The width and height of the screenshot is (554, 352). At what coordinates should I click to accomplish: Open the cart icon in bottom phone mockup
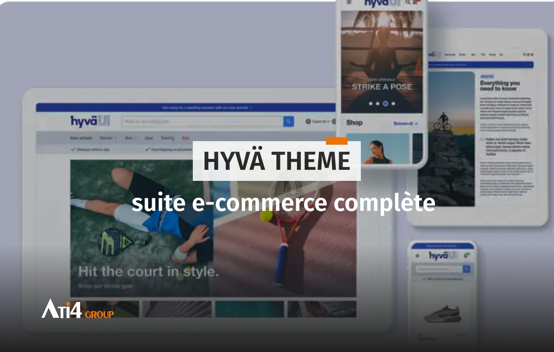467,256
